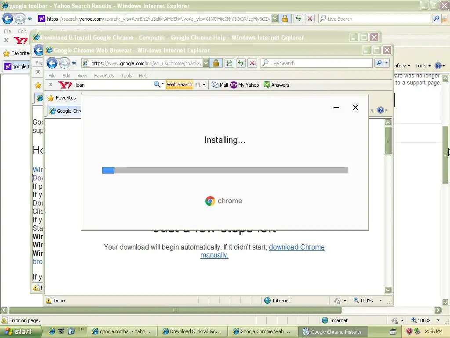The image size is (450, 338).
Task: Toggle Compatibility View icon next to google.com address
Action: click(229, 63)
